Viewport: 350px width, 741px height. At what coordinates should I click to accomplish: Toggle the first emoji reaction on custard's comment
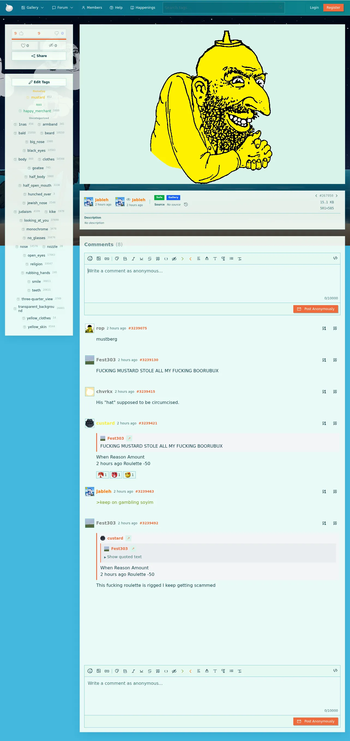click(x=102, y=475)
